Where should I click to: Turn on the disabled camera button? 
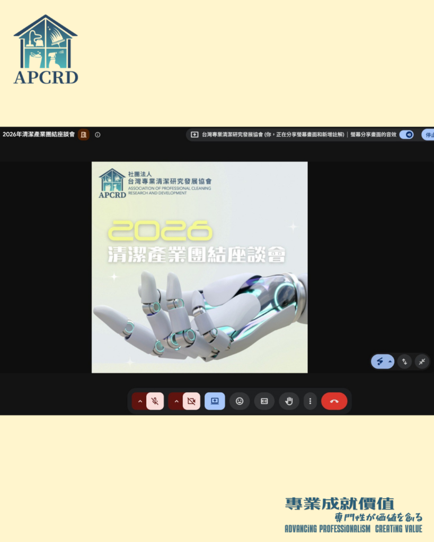point(191,401)
